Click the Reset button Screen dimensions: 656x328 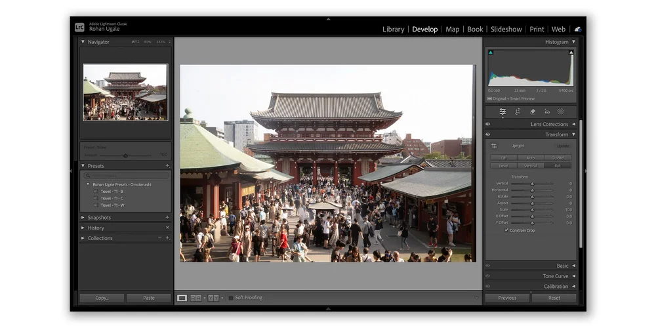pos(554,298)
